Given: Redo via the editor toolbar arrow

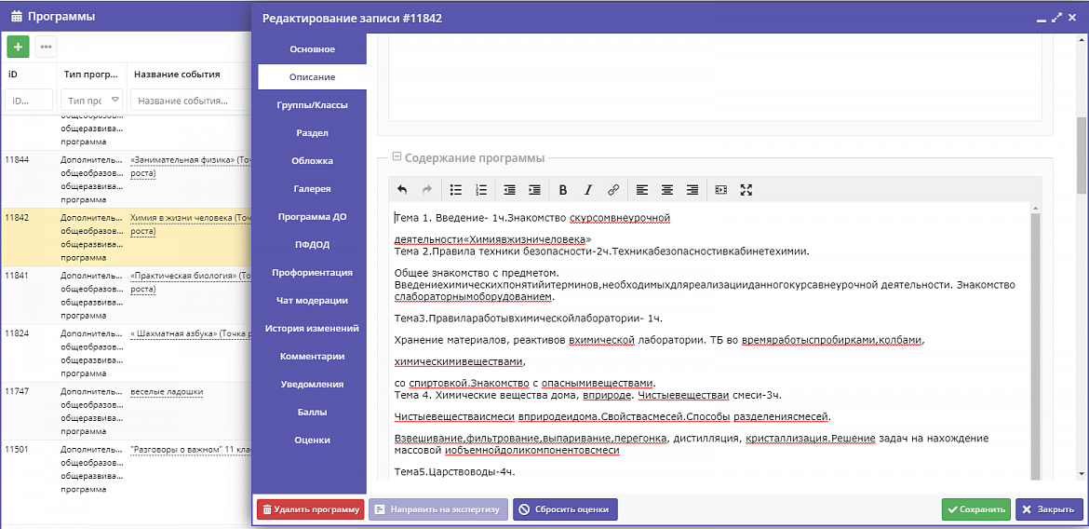Looking at the screenshot, I should (x=427, y=189).
